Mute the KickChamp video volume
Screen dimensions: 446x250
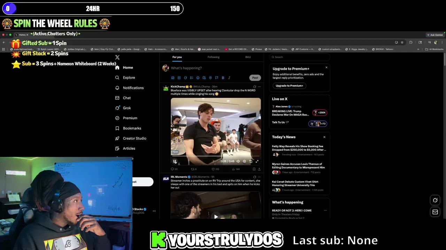pos(238,161)
